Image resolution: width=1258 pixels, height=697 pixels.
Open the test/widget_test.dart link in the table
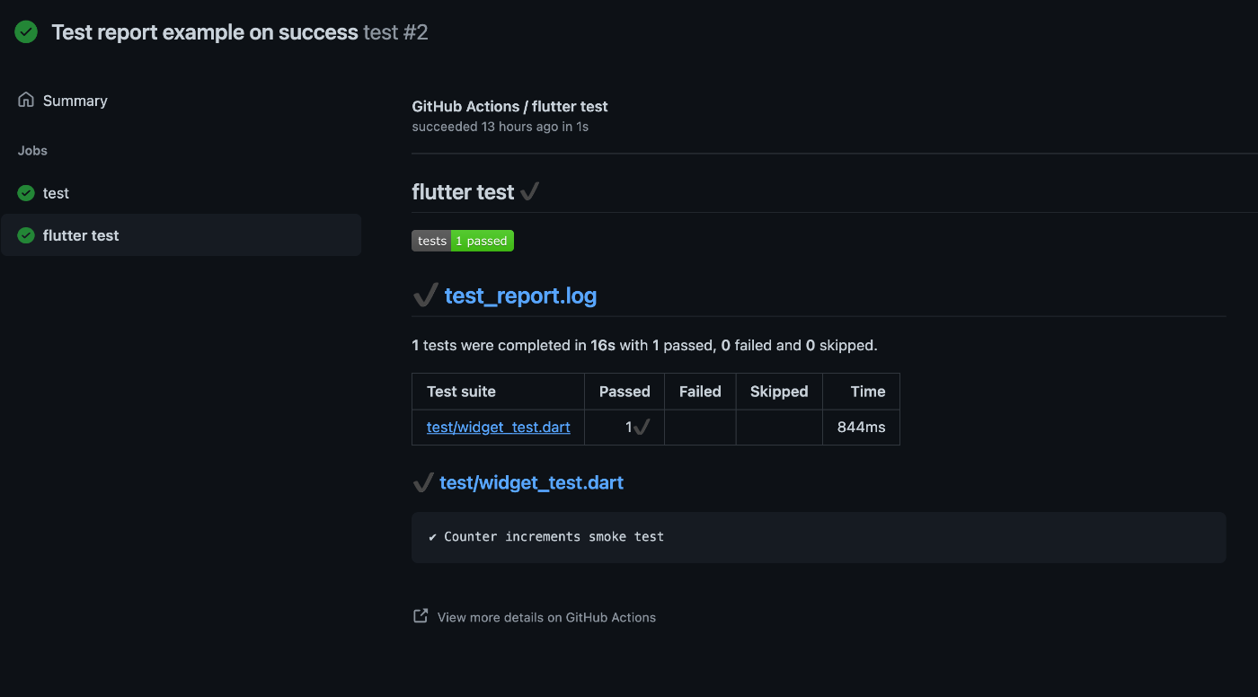[x=499, y=427]
